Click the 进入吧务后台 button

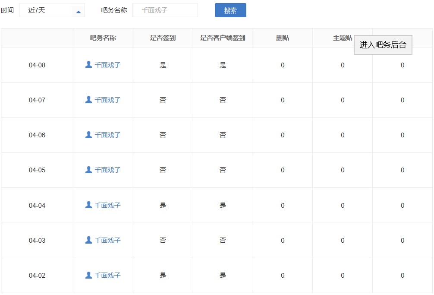(x=383, y=45)
